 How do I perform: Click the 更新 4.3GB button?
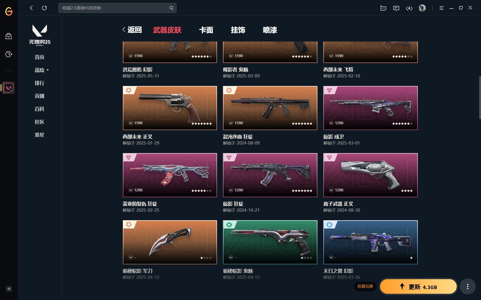pyautogui.click(x=418, y=287)
